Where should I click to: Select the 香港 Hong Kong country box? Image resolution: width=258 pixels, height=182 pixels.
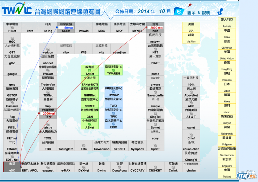227,66
